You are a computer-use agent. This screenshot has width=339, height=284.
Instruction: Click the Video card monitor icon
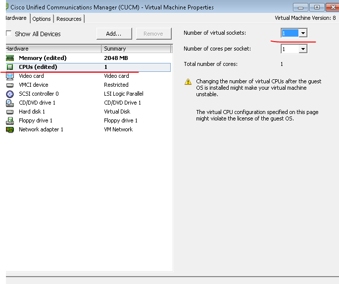[10, 76]
